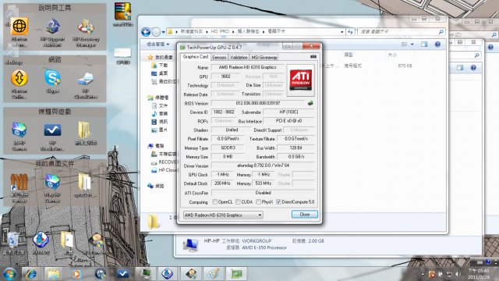Open the GPU selection dropdown in GPU-Z
Viewport: 499px width, 281px height.
coord(223,215)
